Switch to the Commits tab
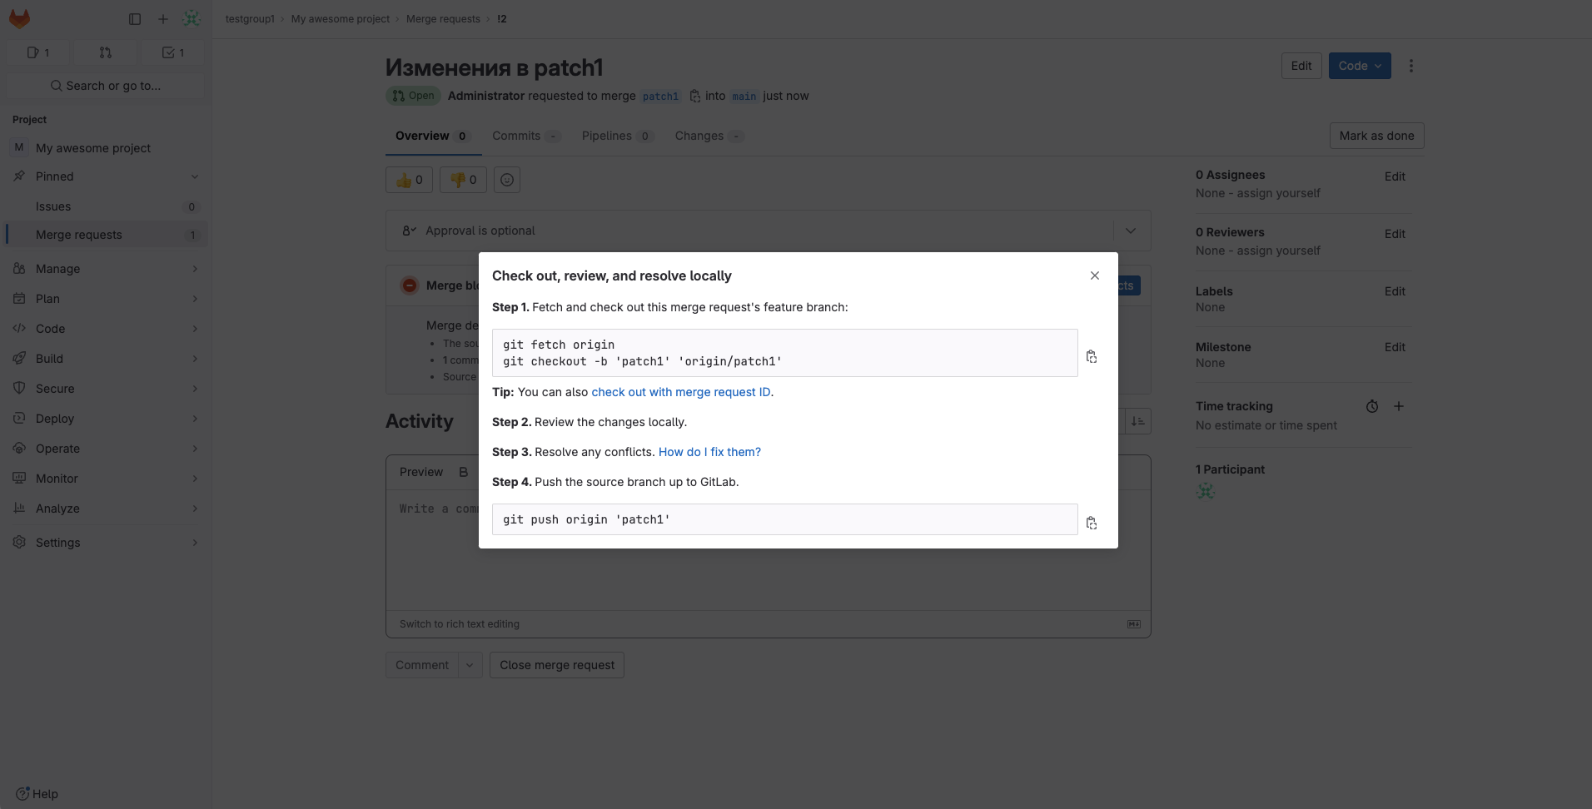Viewport: 1592px width, 809px height. pos(516,136)
